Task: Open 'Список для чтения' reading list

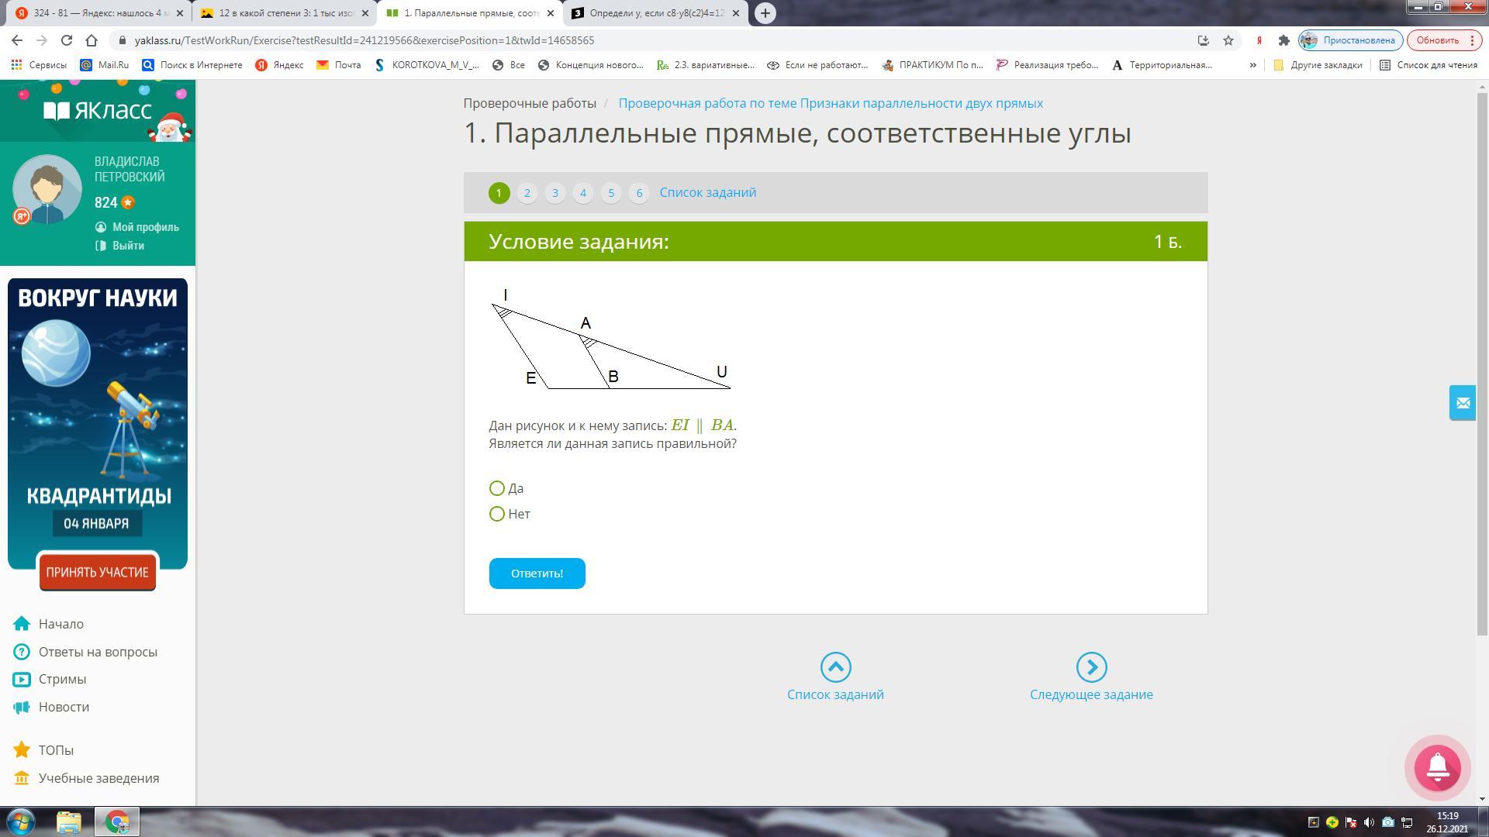Action: [x=1429, y=65]
